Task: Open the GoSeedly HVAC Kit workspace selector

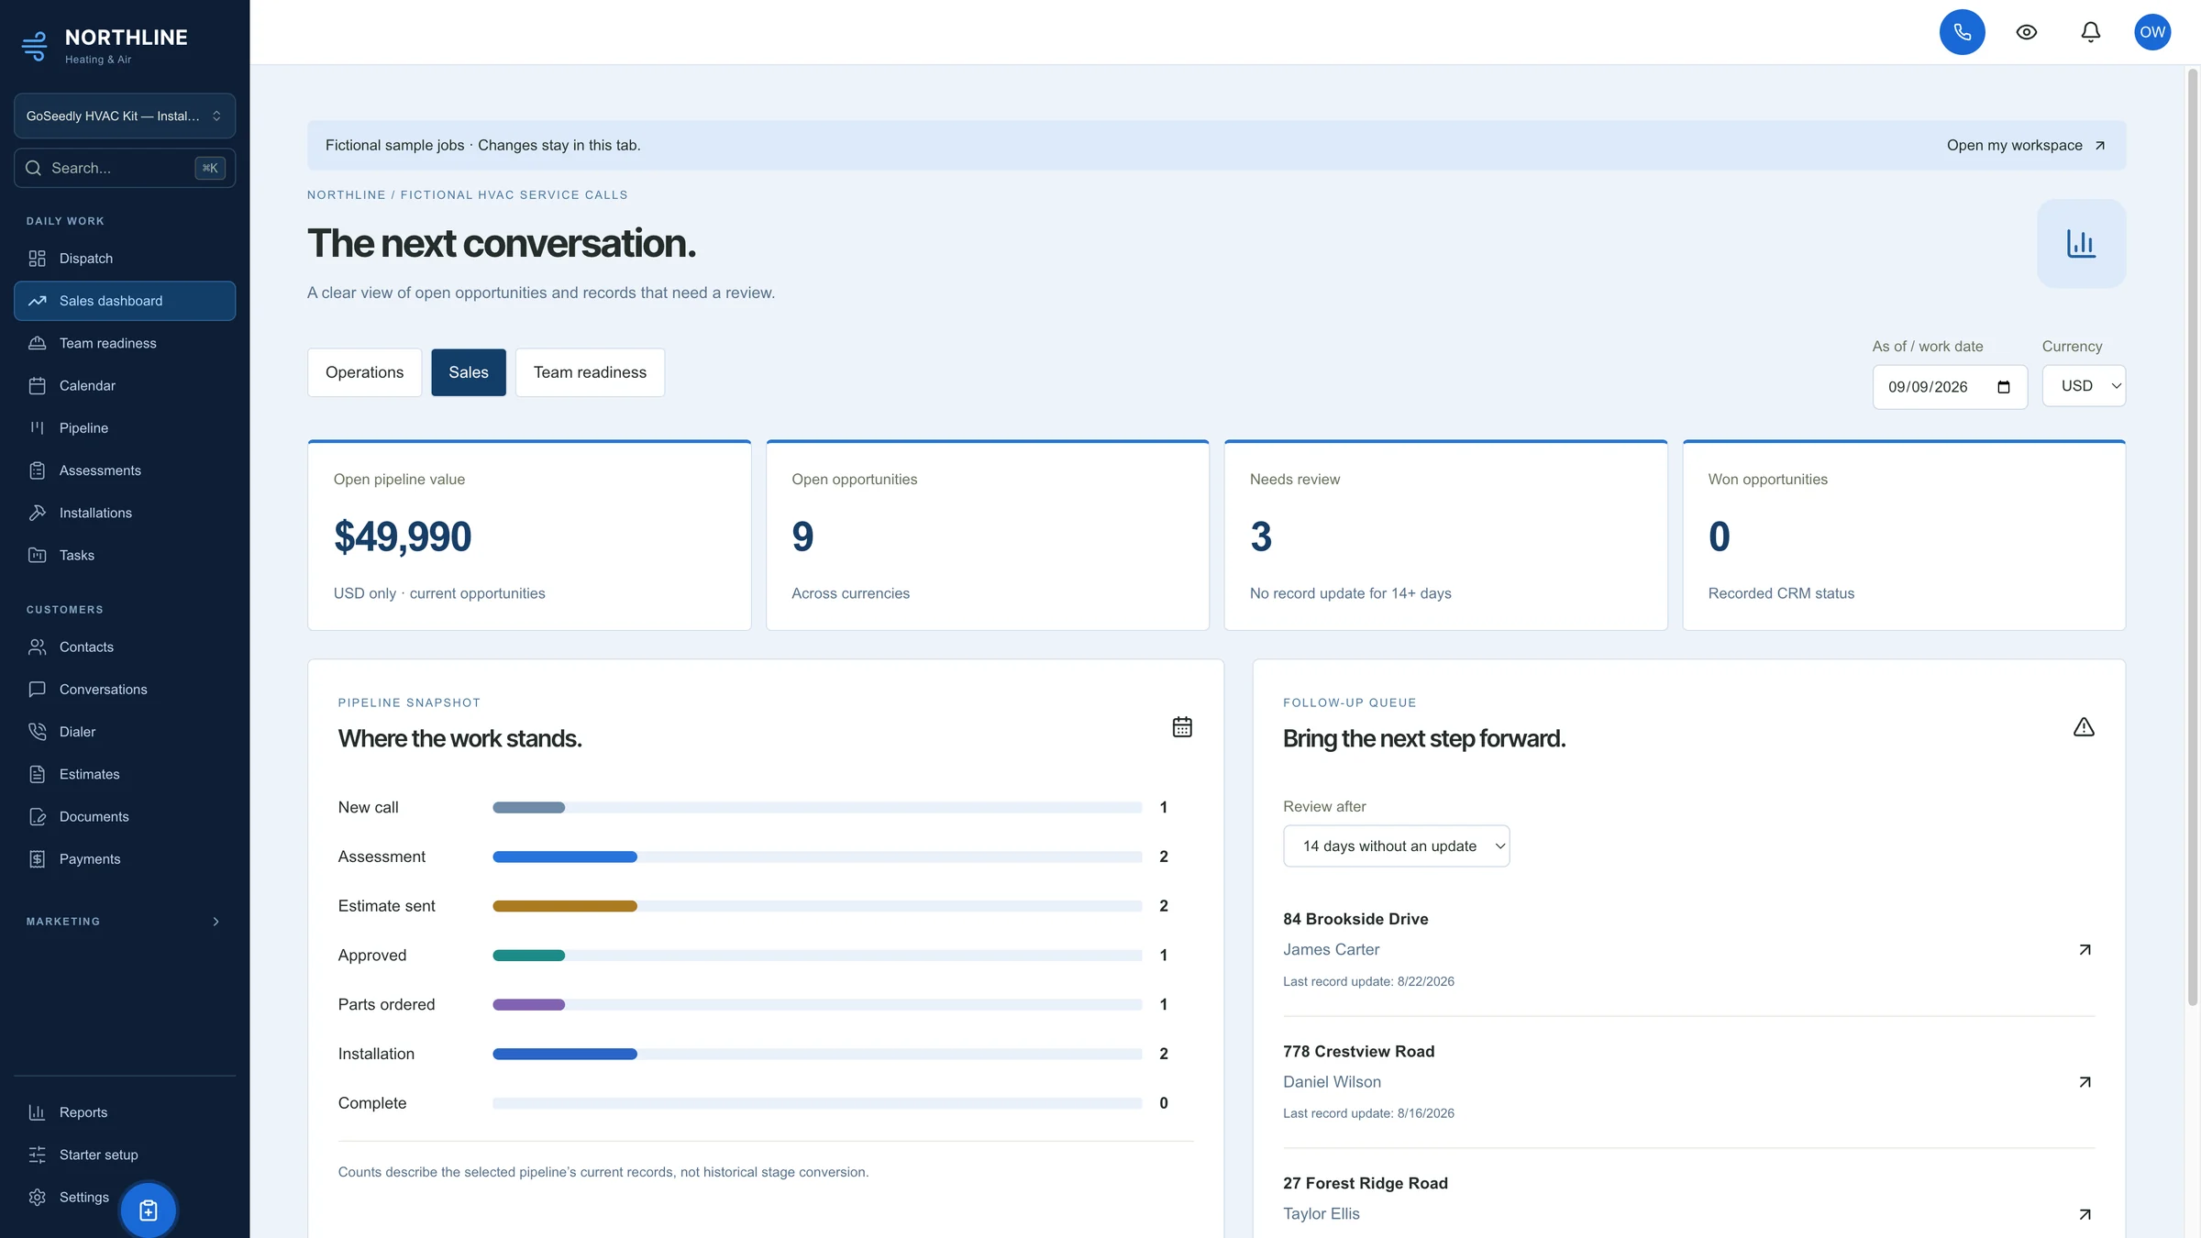Action: coord(125,116)
